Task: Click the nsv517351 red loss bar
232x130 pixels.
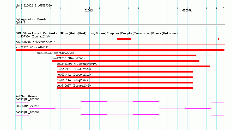Action: (x=125, y=72)
